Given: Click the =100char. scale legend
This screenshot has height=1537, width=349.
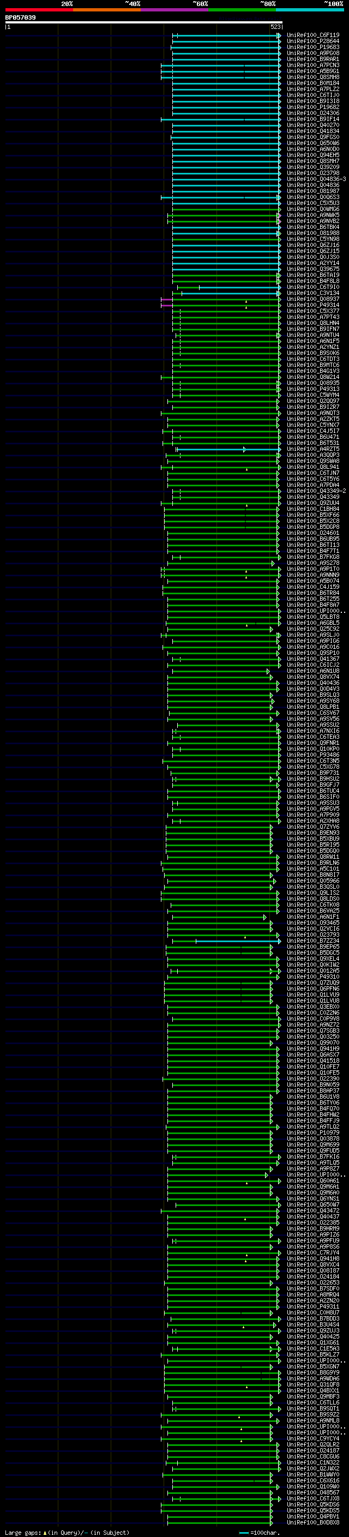Looking at the screenshot, I should pyautogui.click(x=260, y=1533).
